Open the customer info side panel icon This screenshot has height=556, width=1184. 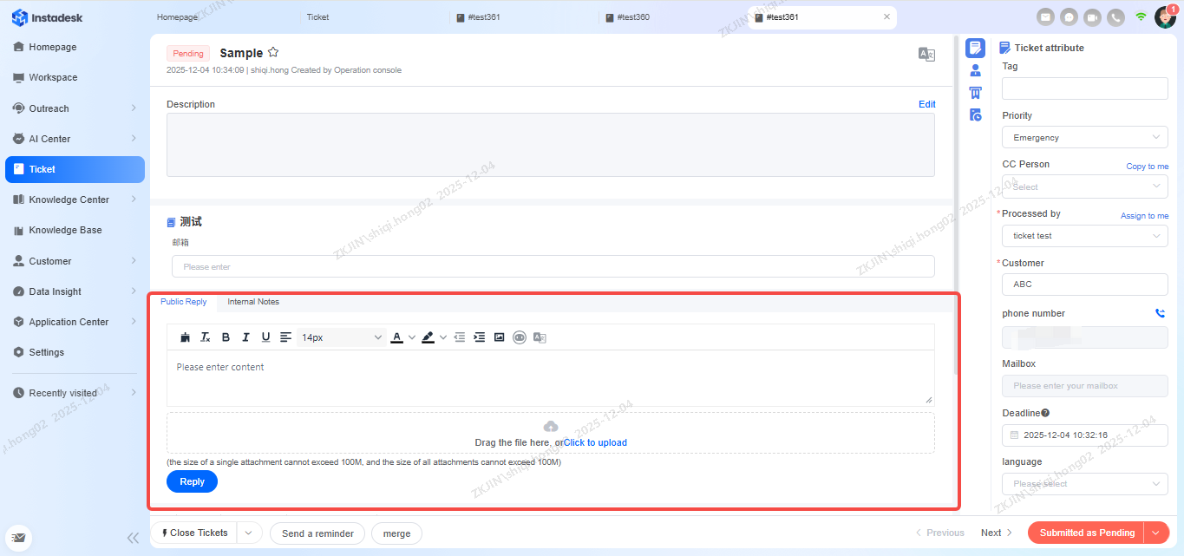(x=975, y=70)
